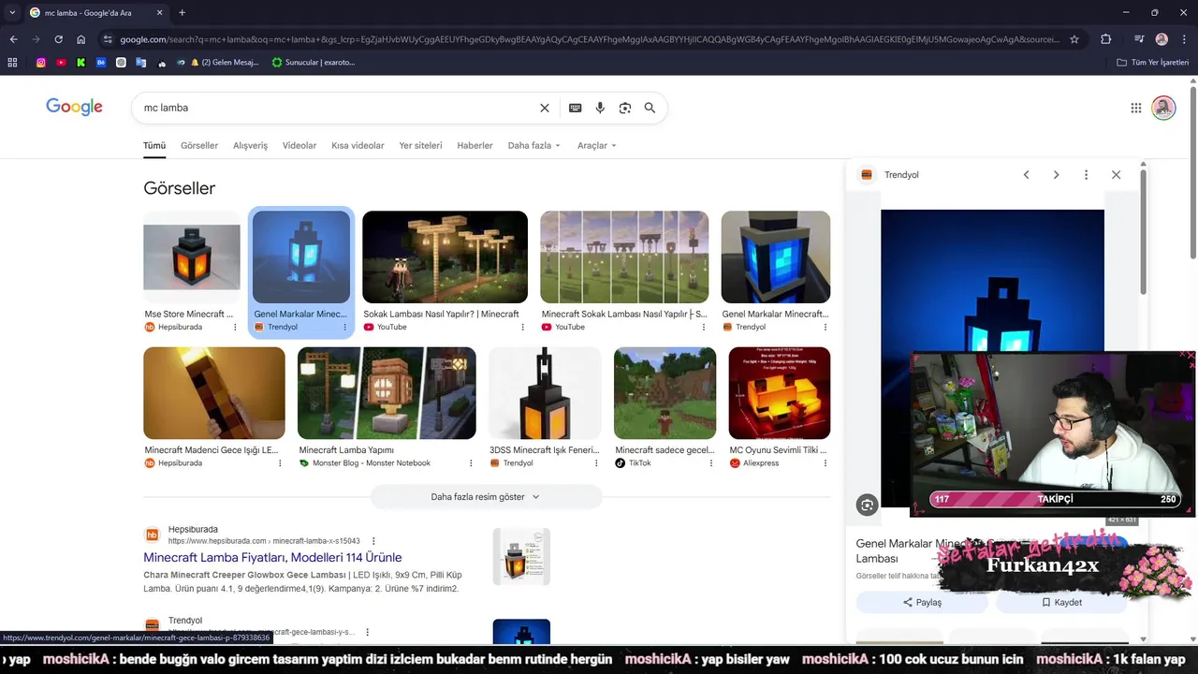
Task: Open the Google Translate bookmark icon
Action: click(x=141, y=63)
